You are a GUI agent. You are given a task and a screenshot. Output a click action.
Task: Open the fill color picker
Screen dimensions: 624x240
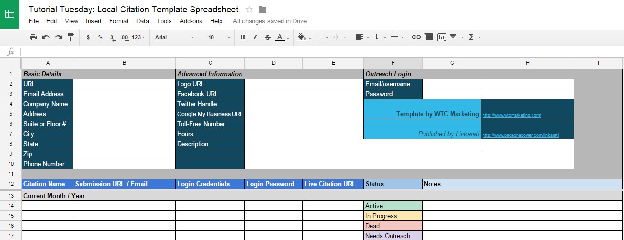point(303,37)
